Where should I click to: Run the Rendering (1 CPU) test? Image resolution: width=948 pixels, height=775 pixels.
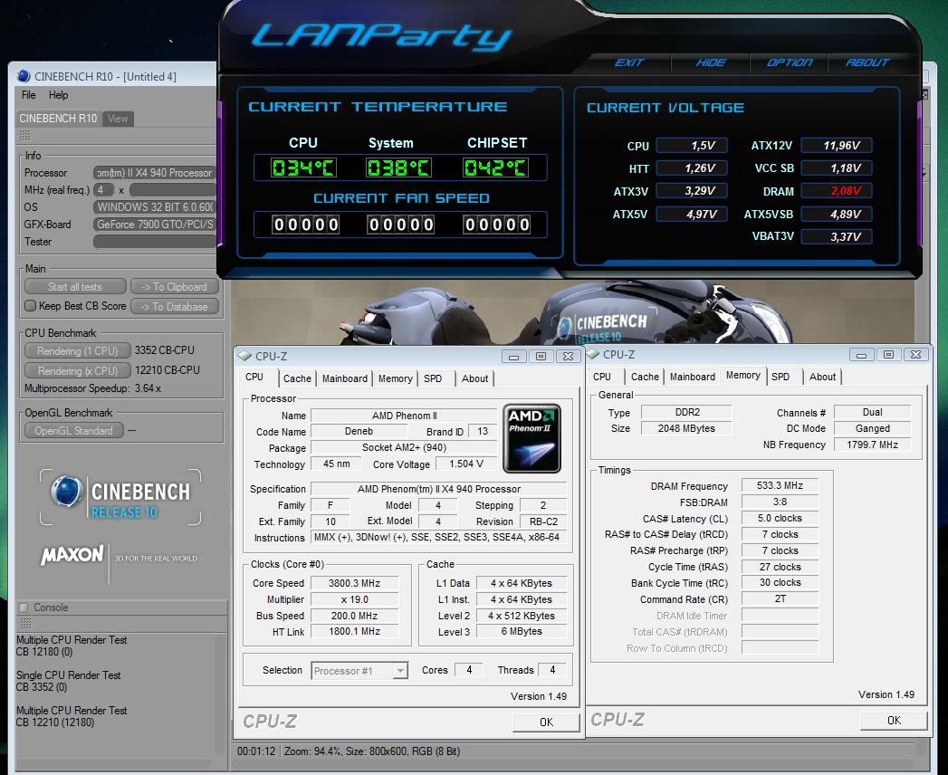(77, 350)
